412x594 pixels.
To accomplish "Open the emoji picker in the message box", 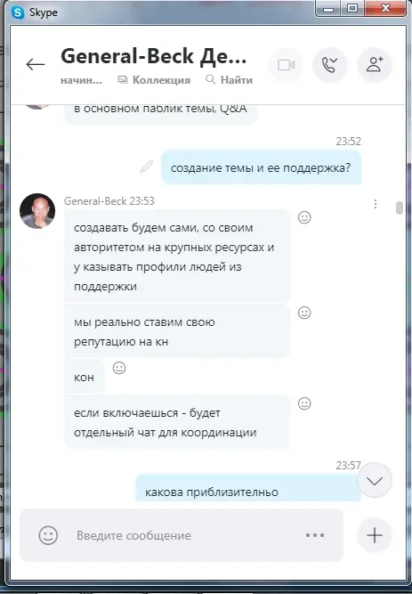I will coord(48,535).
